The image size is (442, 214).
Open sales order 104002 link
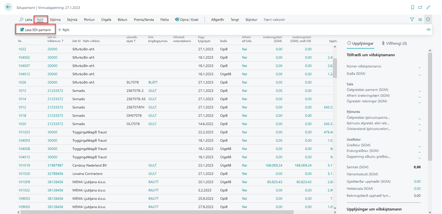coord(24,58)
